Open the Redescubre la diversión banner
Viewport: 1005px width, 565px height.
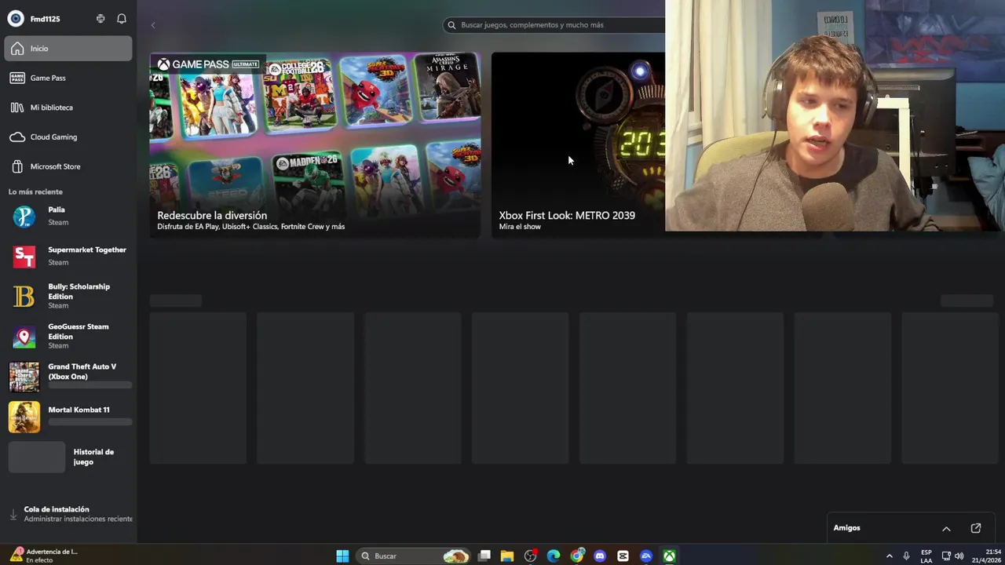click(x=315, y=145)
